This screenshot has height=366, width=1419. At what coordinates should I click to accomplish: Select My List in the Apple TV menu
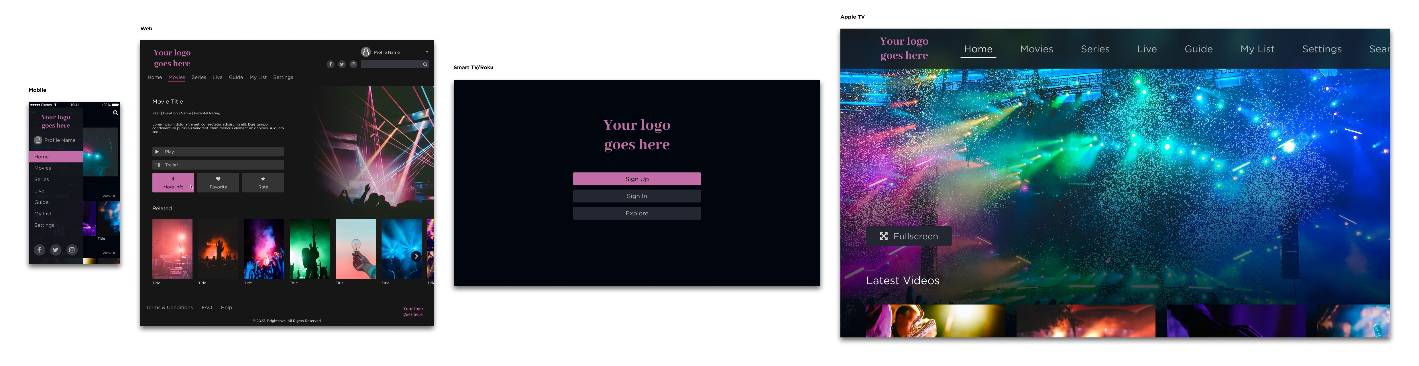coord(1258,49)
